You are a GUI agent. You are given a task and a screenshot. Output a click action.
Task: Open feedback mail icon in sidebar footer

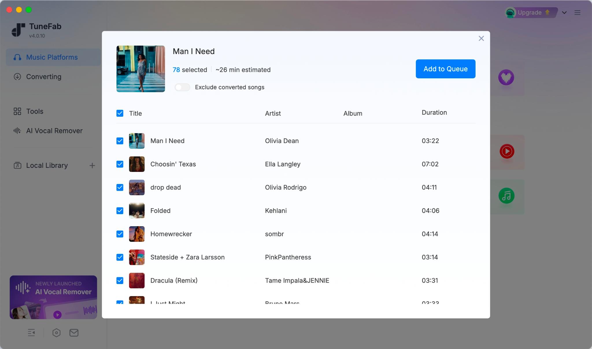(x=74, y=333)
